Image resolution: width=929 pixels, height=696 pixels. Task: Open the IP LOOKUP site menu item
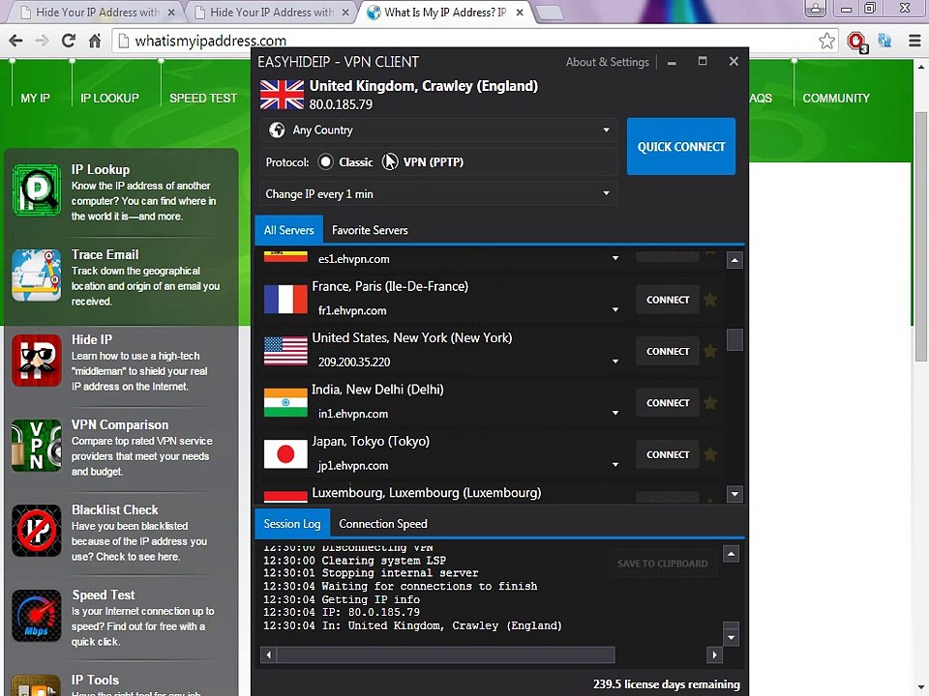(109, 99)
